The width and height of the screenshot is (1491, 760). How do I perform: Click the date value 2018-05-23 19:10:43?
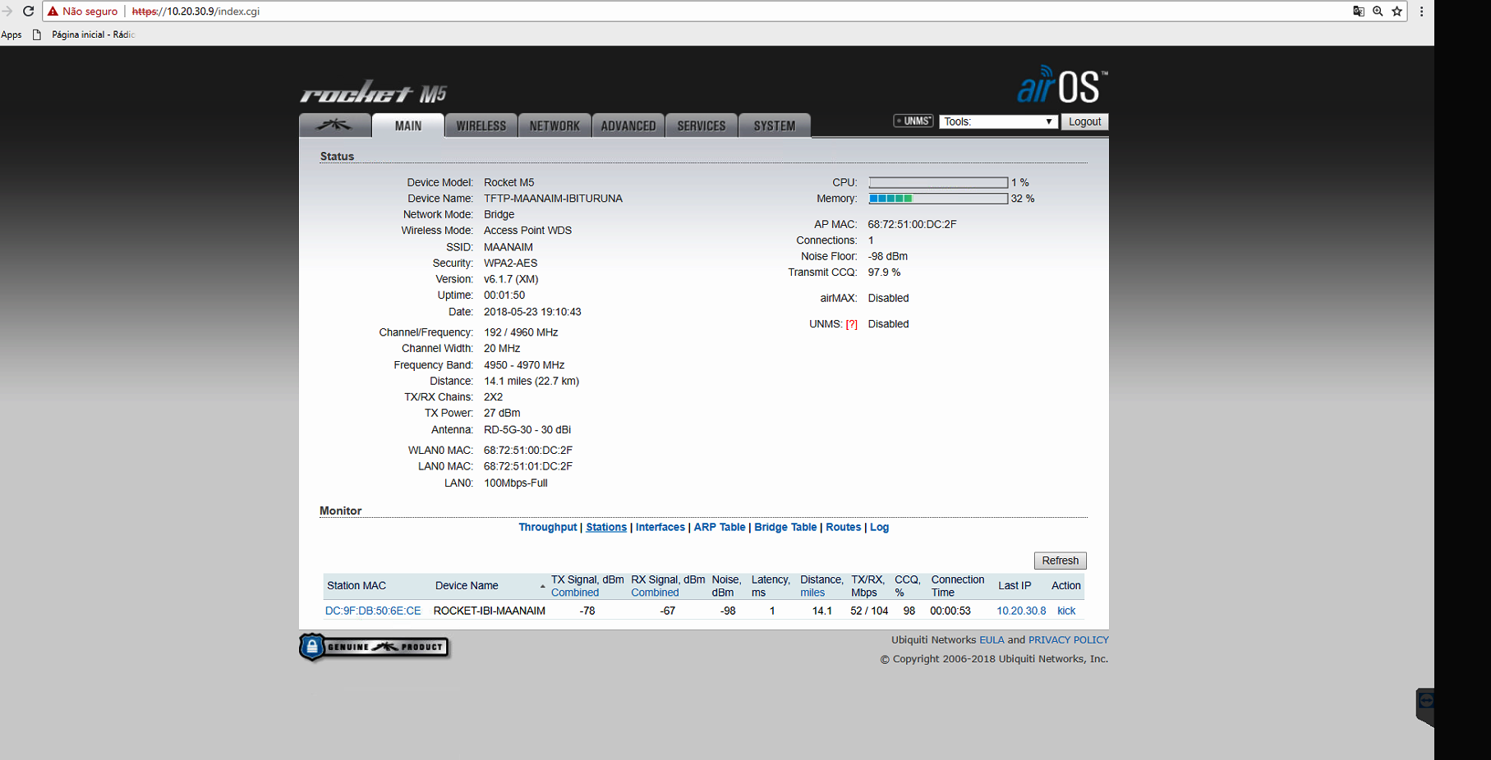(532, 312)
